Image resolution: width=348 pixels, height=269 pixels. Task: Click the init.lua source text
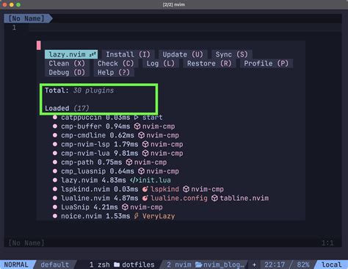click(x=155, y=180)
